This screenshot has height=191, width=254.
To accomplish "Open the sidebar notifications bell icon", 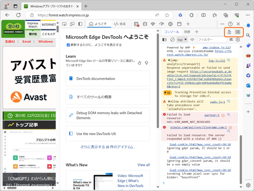I will (248, 25).
